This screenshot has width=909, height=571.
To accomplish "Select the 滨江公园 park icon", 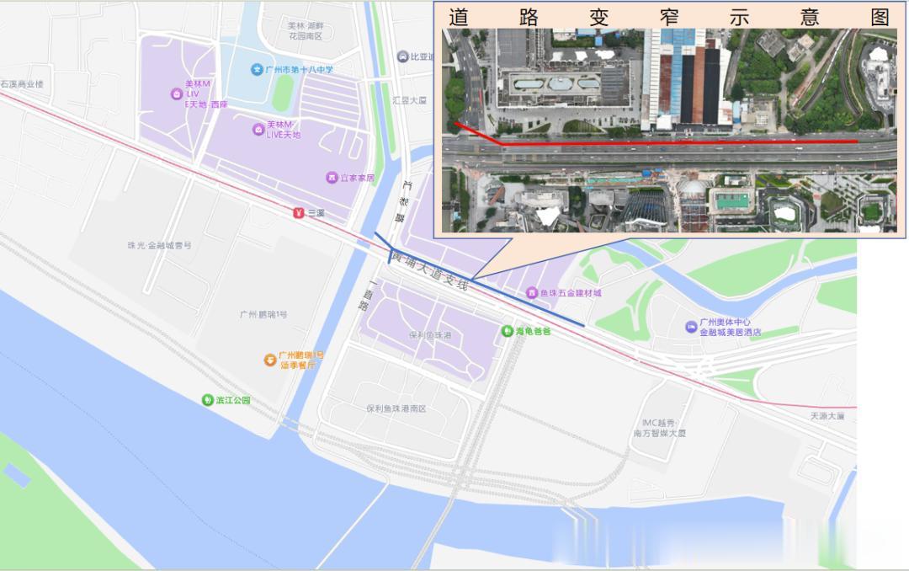I will point(208,400).
